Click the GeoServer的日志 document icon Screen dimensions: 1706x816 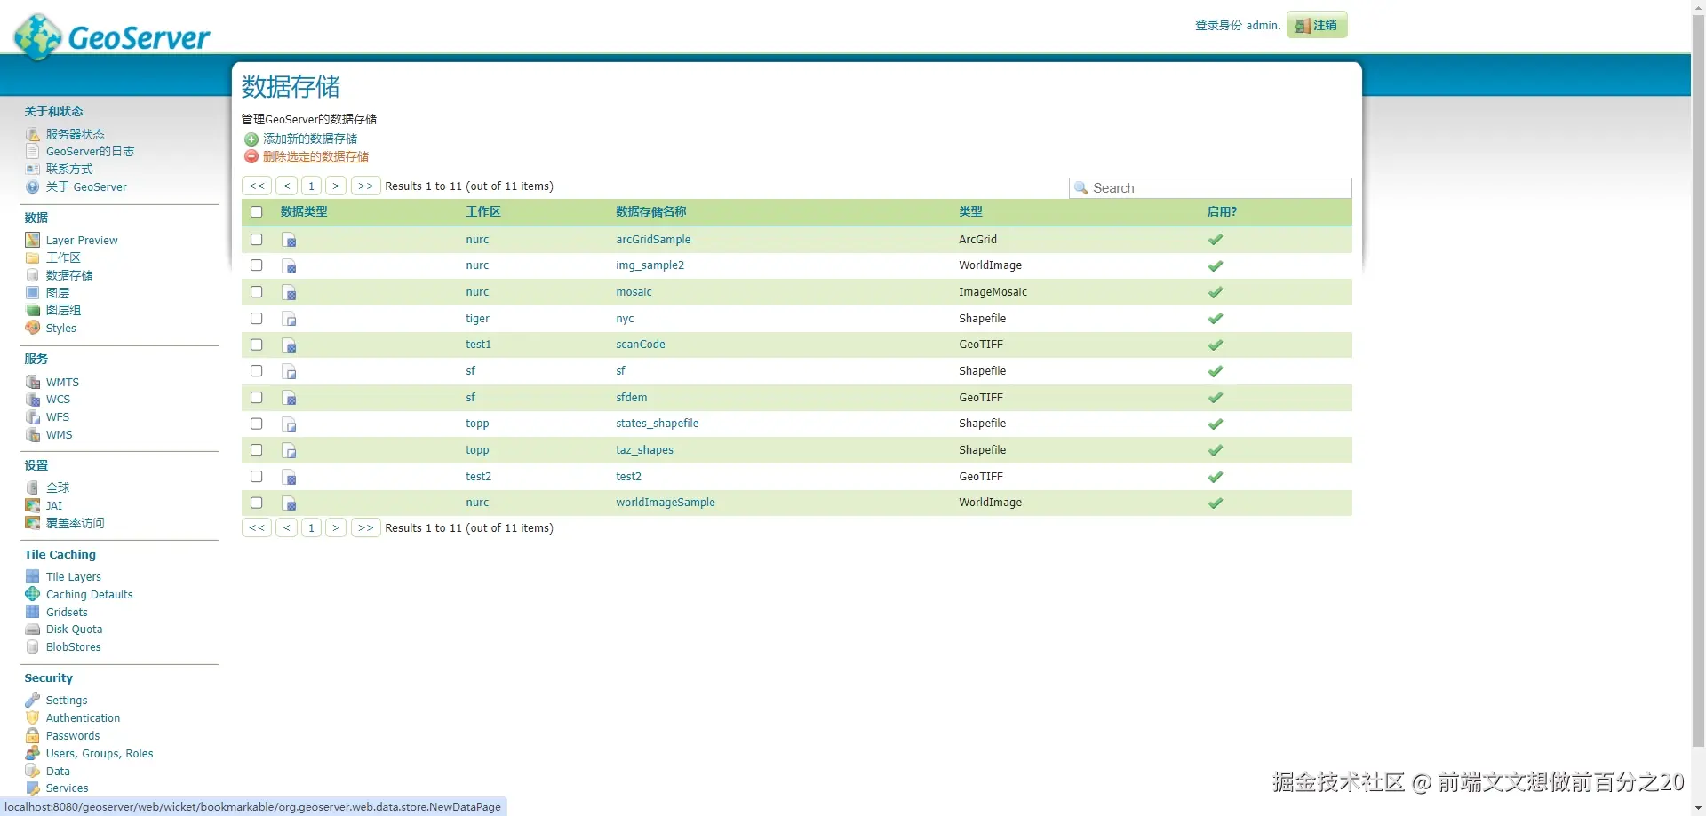click(x=33, y=152)
